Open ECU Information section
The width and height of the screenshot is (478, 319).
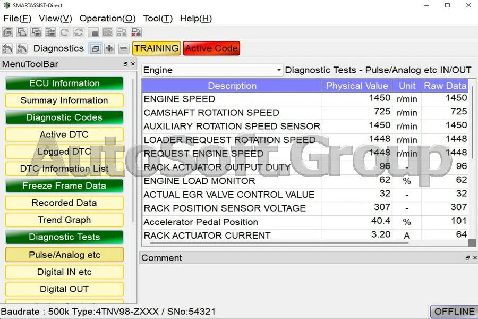click(x=64, y=83)
